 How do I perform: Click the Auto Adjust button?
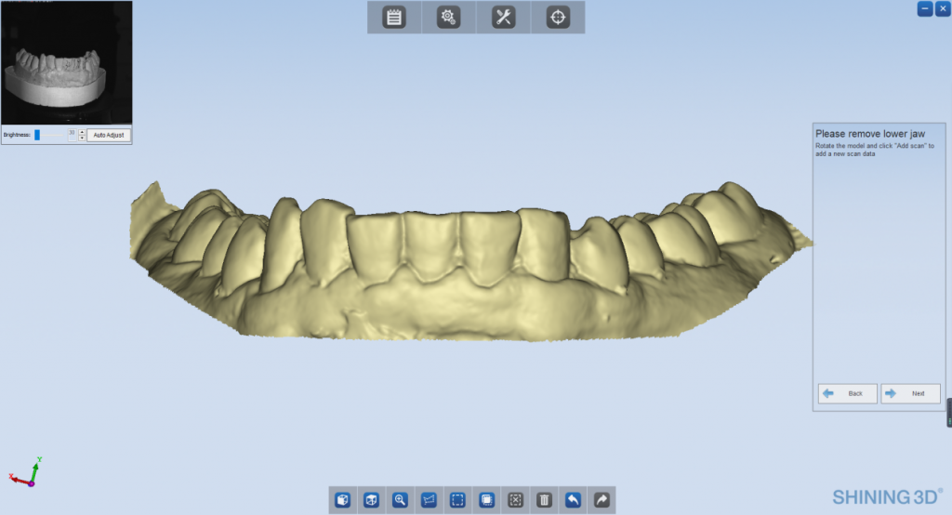click(109, 135)
